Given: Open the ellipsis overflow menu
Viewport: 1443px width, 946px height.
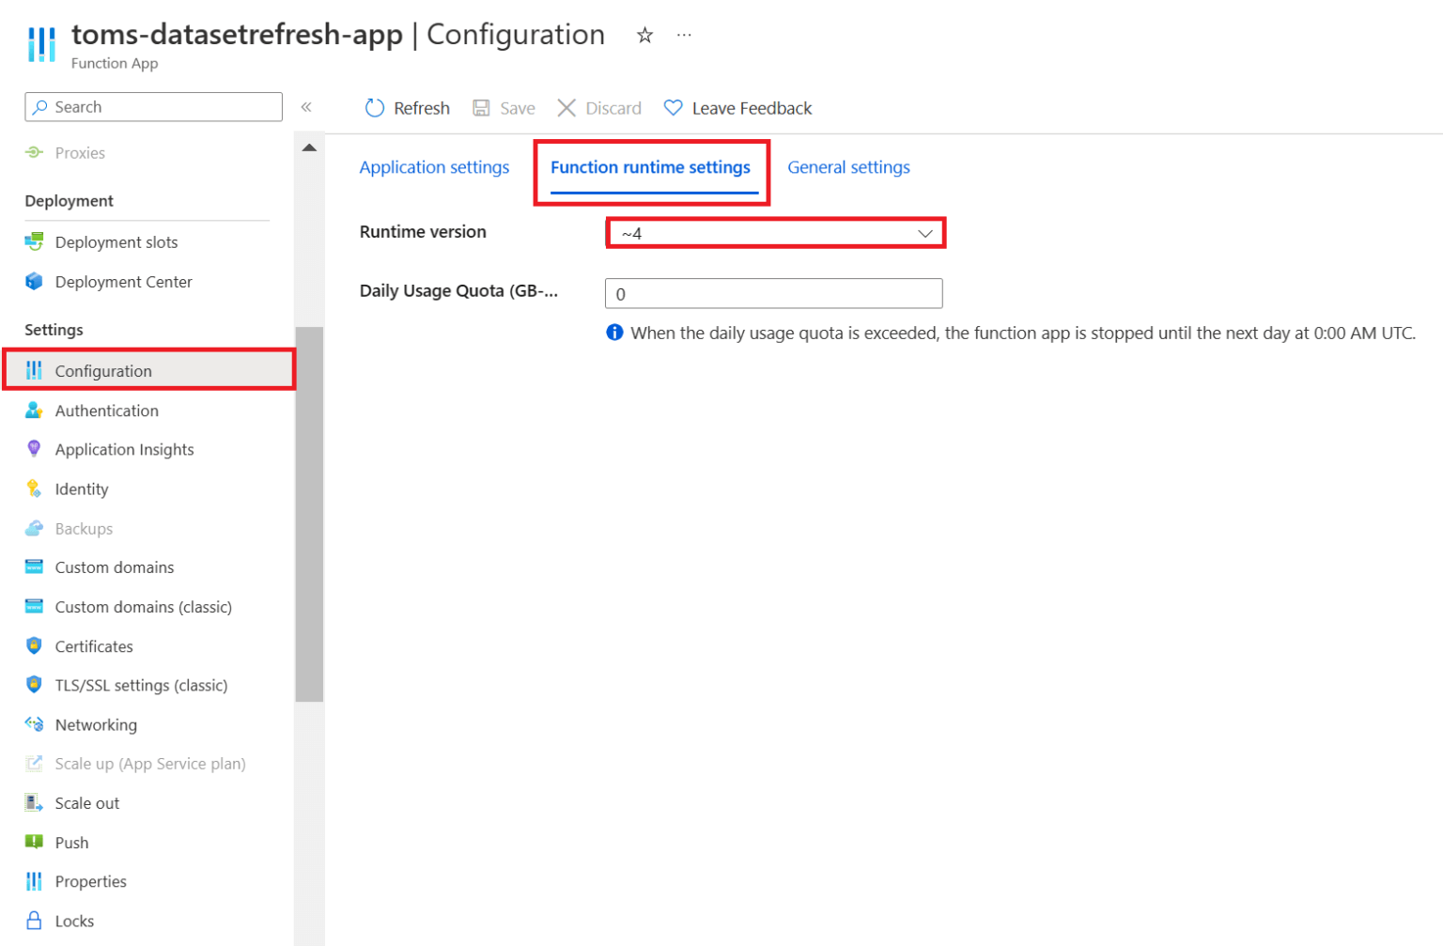Looking at the screenshot, I should click(x=683, y=34).
